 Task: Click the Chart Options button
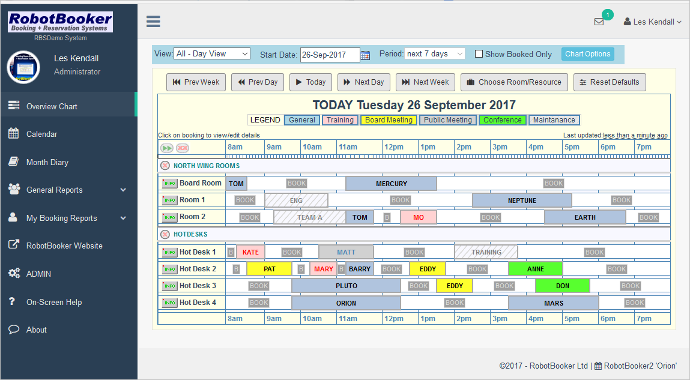pos(587,54)
